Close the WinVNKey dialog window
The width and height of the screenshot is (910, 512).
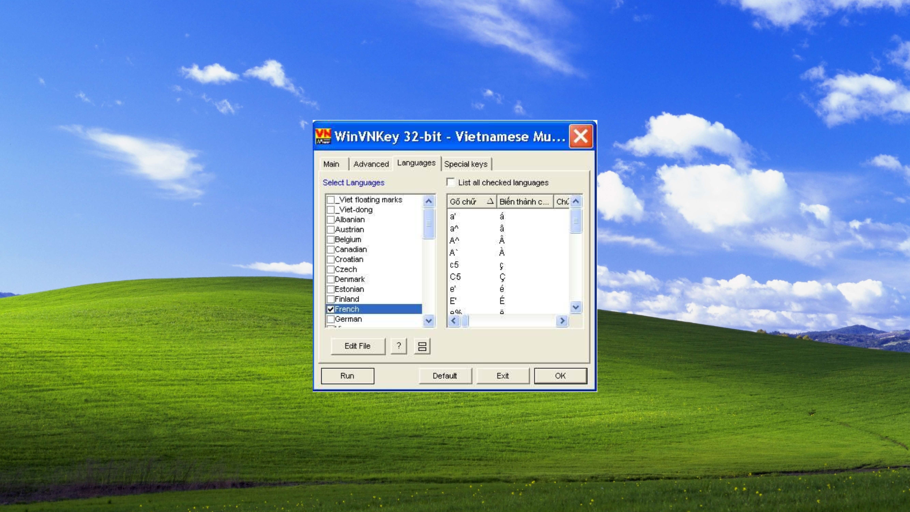(581, 137)
